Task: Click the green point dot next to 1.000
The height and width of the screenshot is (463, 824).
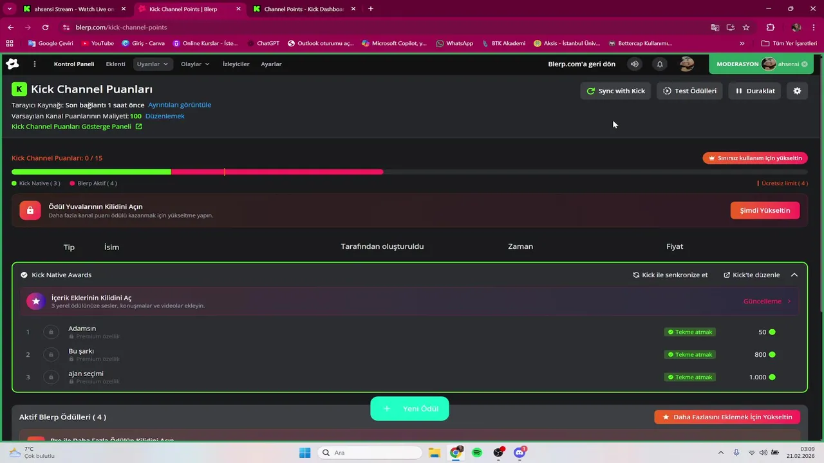Action: pos(772,377)
